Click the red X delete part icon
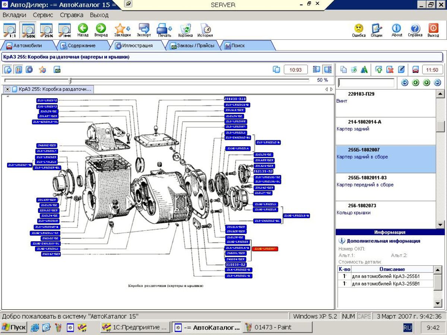This screenshot has width=447, height=335. [390, 70]
